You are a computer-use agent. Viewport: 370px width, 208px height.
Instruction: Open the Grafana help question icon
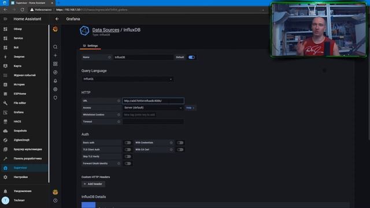[55, 200]
